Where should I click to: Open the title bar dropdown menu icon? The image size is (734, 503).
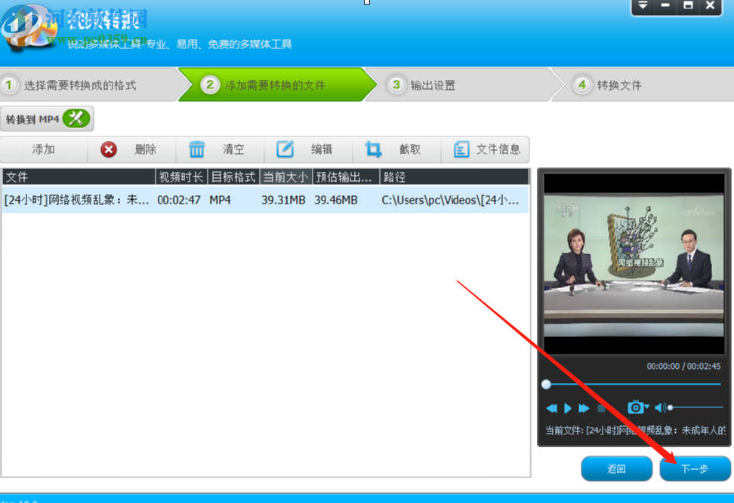coord(643,5)
